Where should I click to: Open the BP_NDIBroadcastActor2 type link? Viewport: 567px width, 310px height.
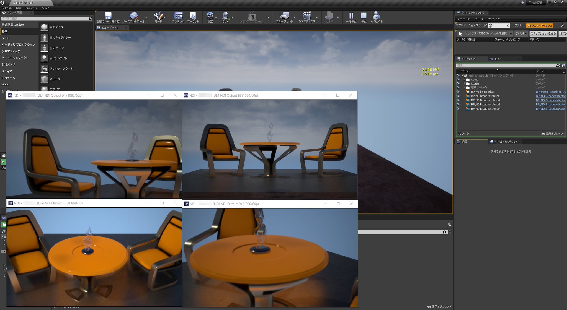pyautogui.click(x=550, y=100)
